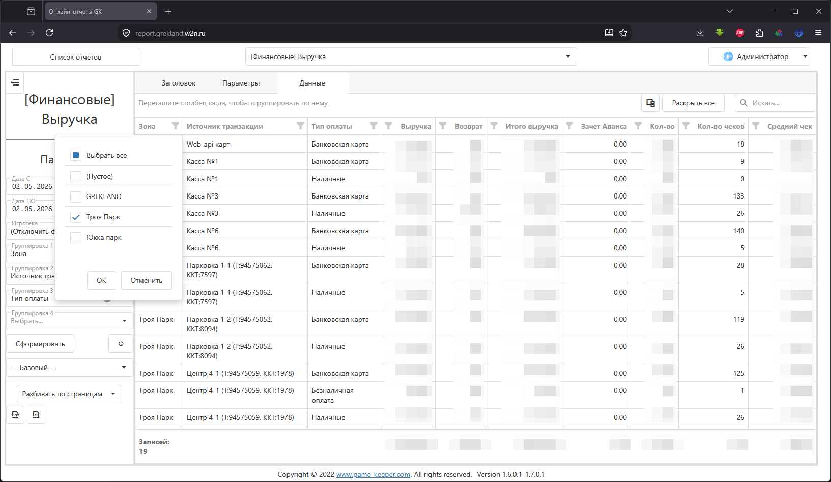Viewport: 831px width, 482px height.
Task: Open the Администратор user dropdown
Action: coord(759,56)
